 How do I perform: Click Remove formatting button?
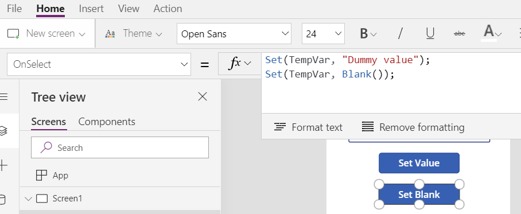(413, 127)
